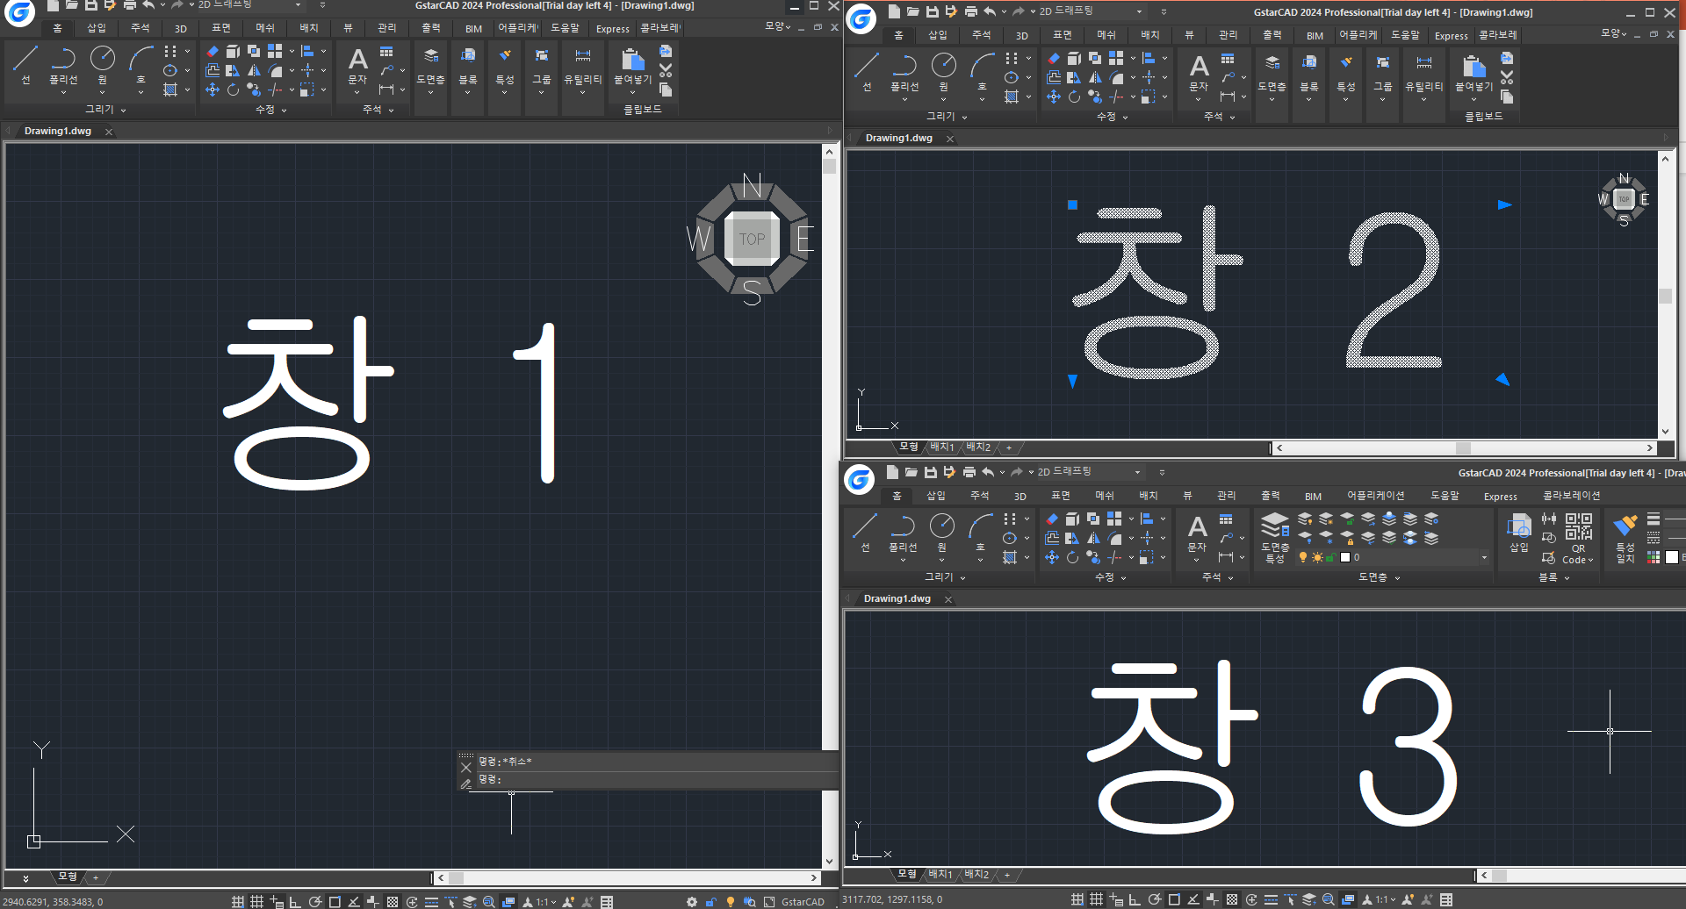Screen dimensions: 1686x909
Task: Click the Table icon in window 1 annotation group
Action: pos(386,52)
